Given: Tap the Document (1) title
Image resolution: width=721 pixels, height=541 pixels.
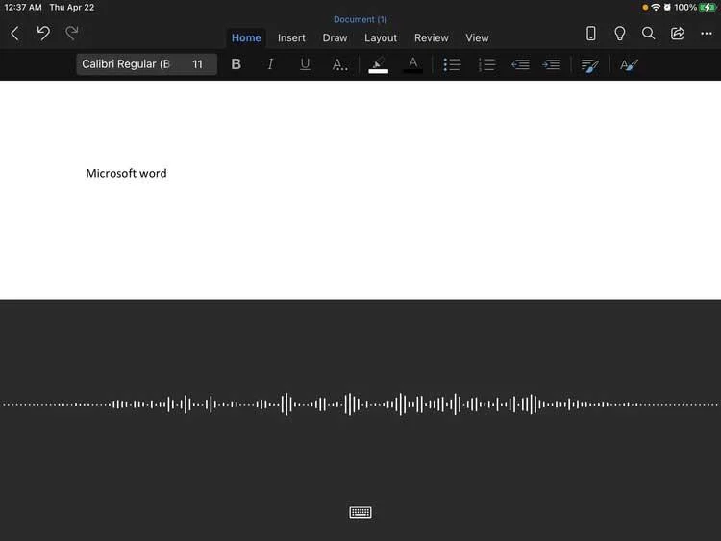Looking at the screenshot, I should coord(360,19).
